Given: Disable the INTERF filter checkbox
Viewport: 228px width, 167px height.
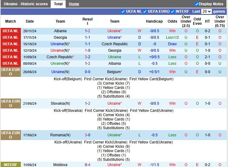Looking at the screenshot, I should pos(172,11).
